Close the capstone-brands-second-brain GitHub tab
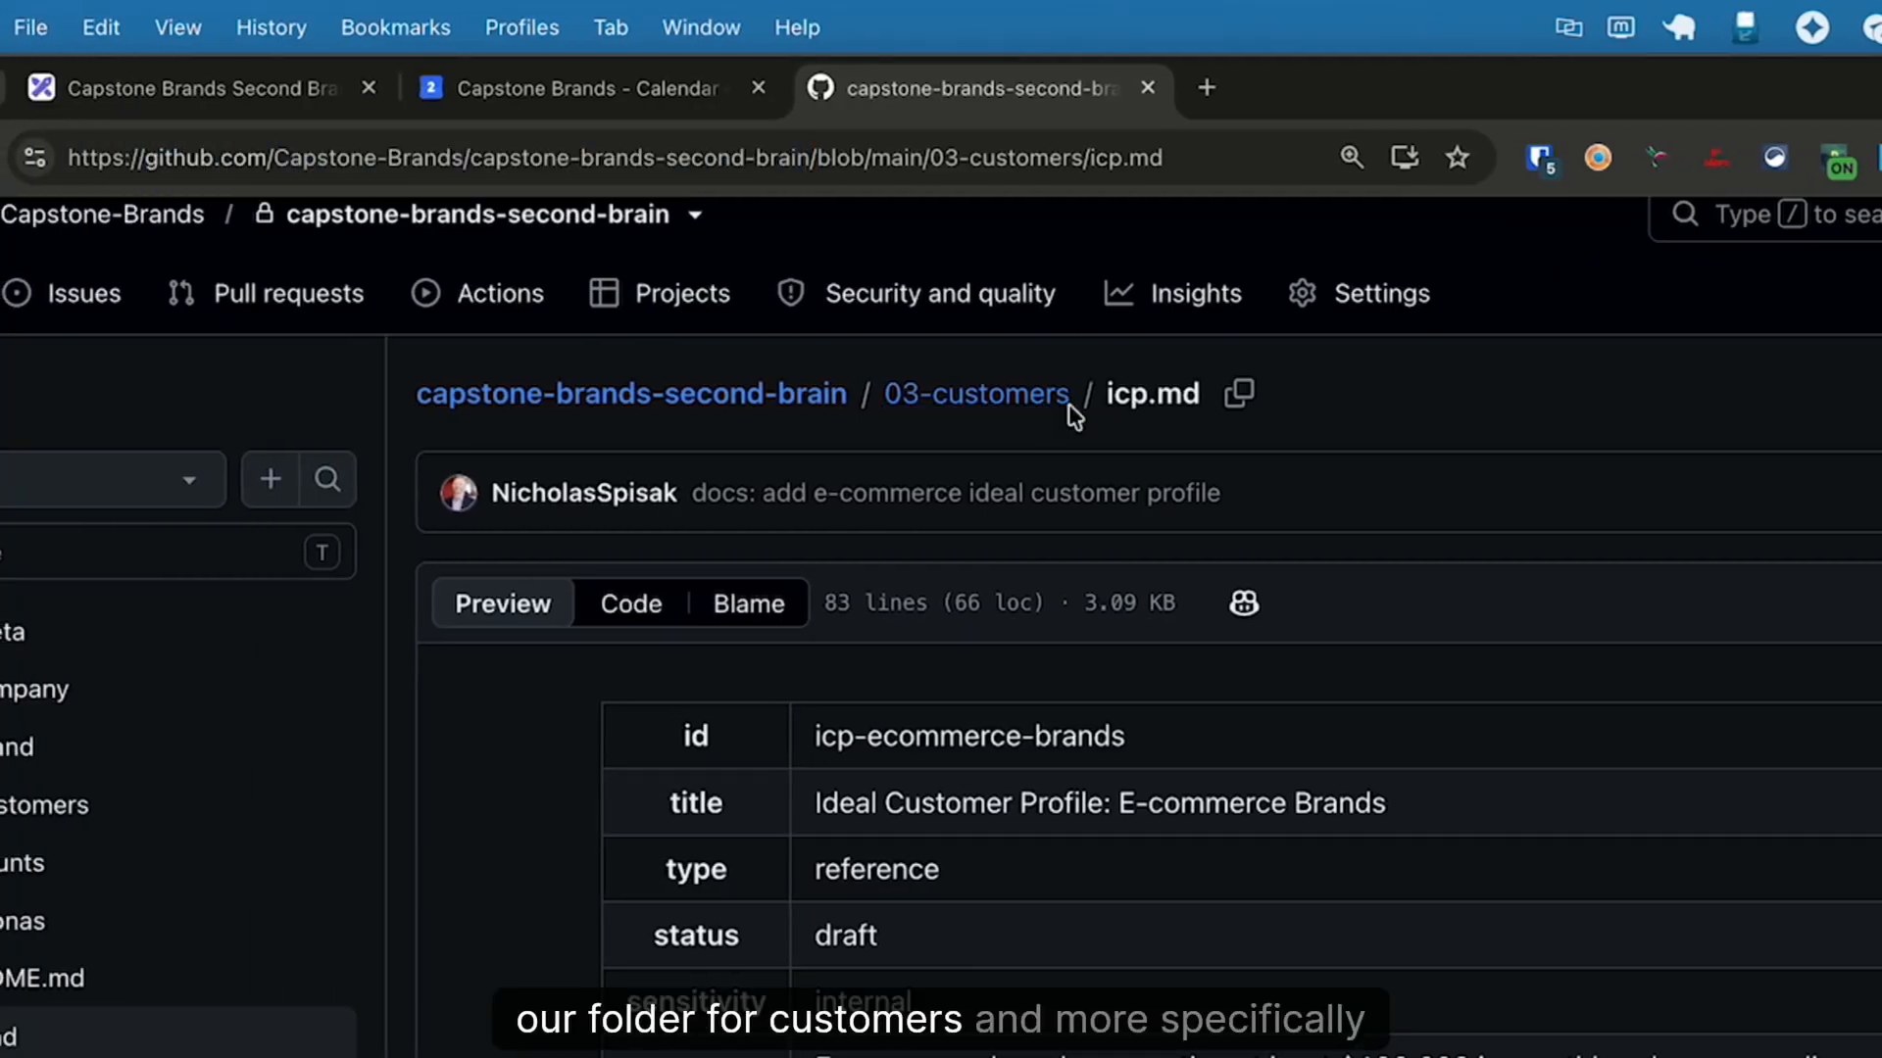Viewport: 1882px width, 1058px height. pos(1148,88)
